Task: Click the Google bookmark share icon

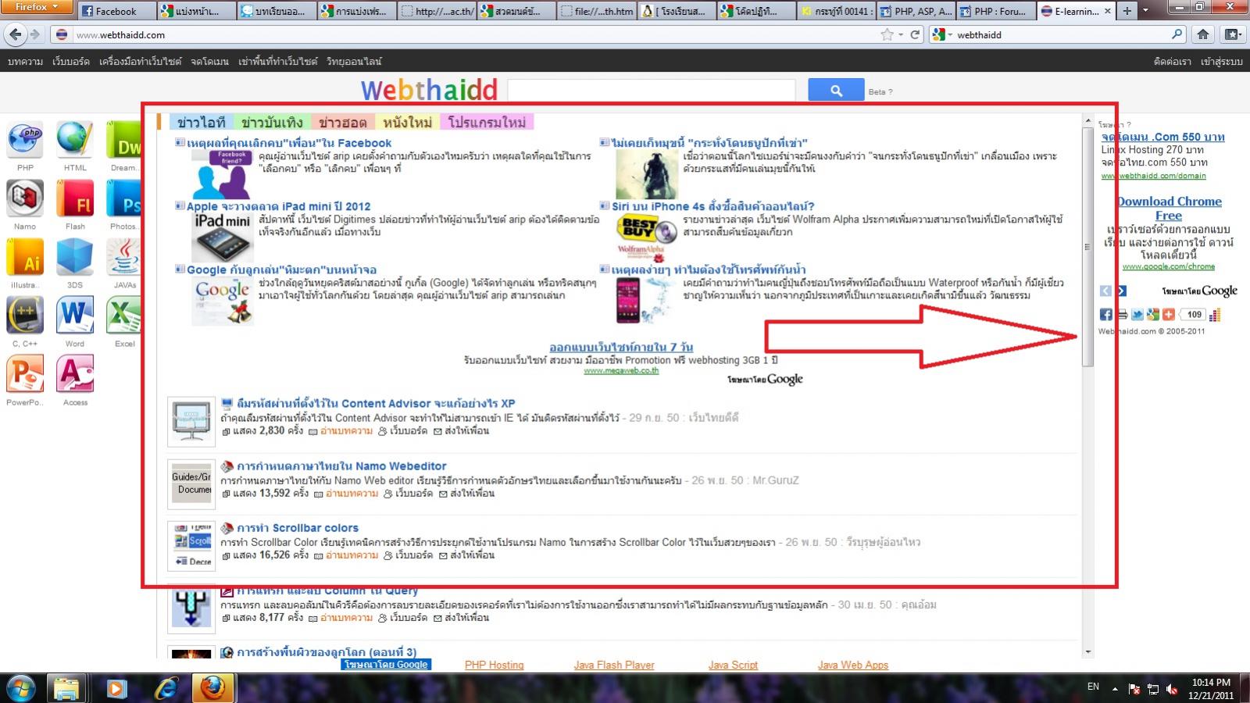Action: pyautogui.click(x=1152, y=314)
